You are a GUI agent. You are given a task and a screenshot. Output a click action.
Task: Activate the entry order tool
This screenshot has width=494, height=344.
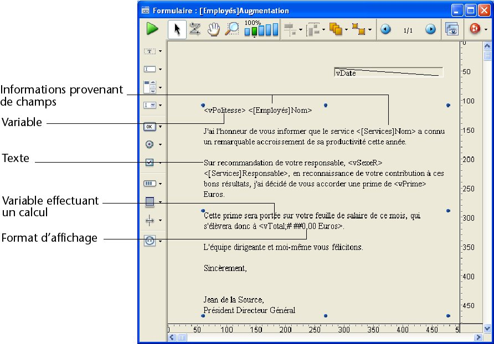click(x=195, y=29)
